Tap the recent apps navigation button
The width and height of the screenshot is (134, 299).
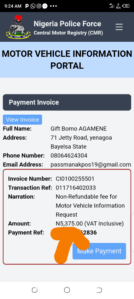[x=35, y=290]
